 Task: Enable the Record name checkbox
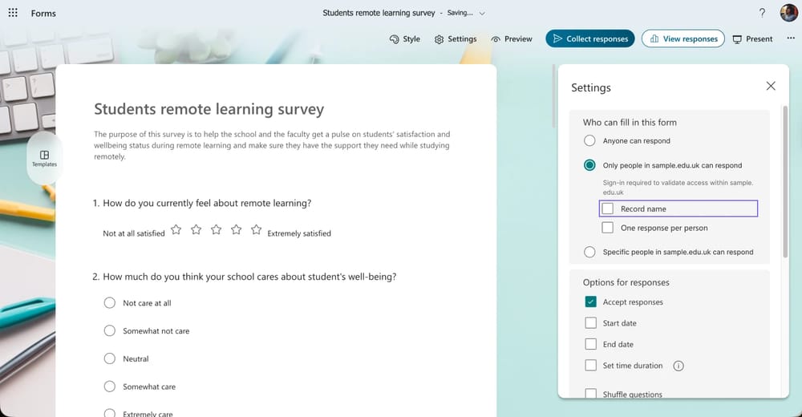[x=608, y=208]
